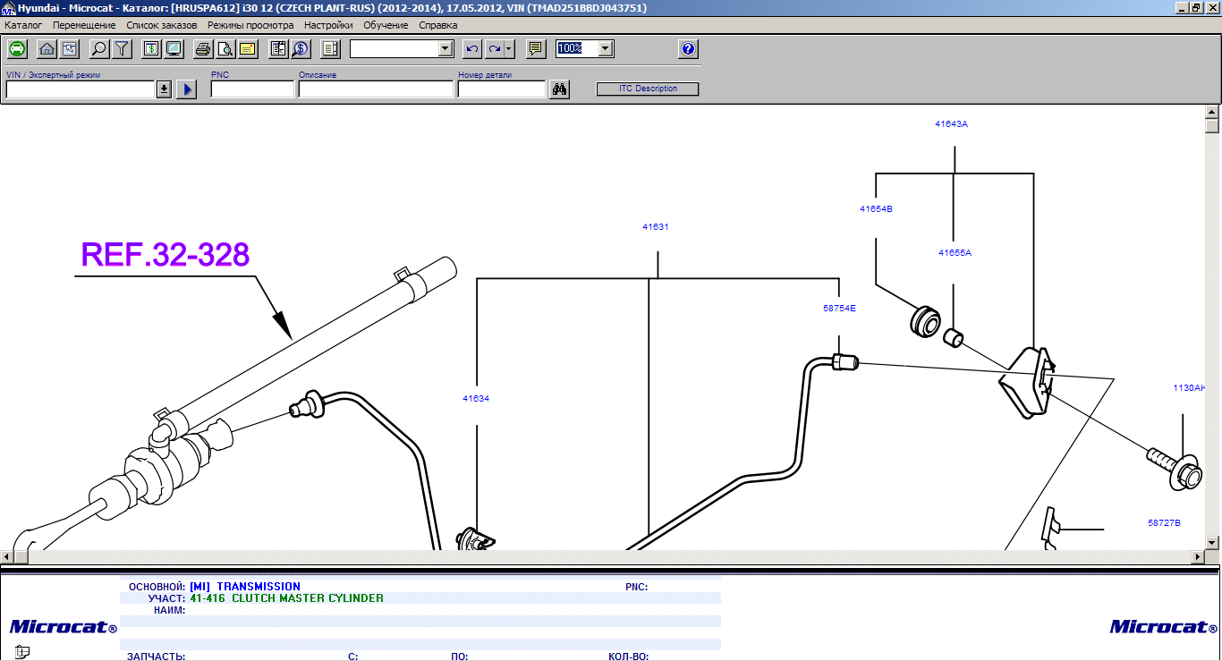
Task: Go to the home page icon
Action: [x=47, y=49]
